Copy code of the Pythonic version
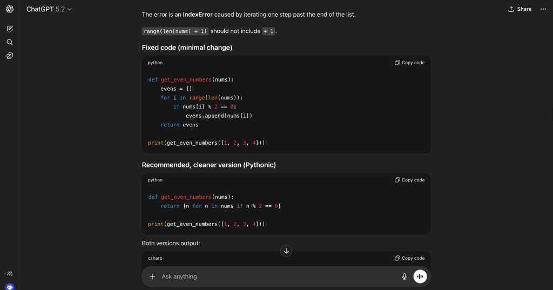 [409, 180]
